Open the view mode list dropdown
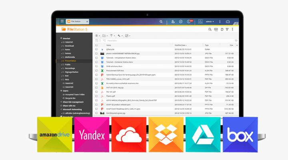 pos(97,36)
